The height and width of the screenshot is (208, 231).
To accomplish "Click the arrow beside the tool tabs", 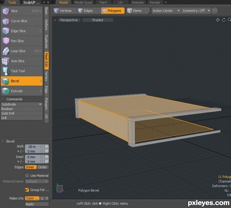I will click(x=48, y=3).
